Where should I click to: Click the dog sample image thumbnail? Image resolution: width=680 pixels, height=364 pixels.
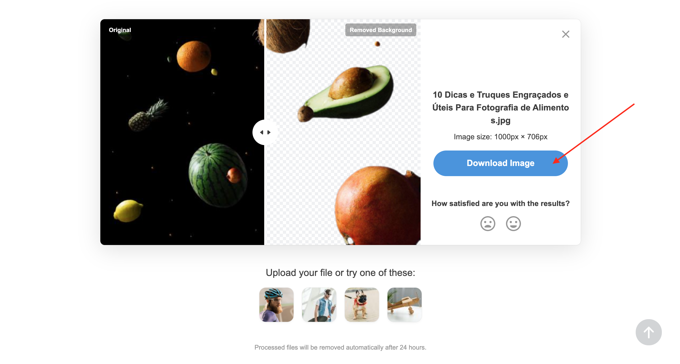pyautogui.click(x=361, y=304)
